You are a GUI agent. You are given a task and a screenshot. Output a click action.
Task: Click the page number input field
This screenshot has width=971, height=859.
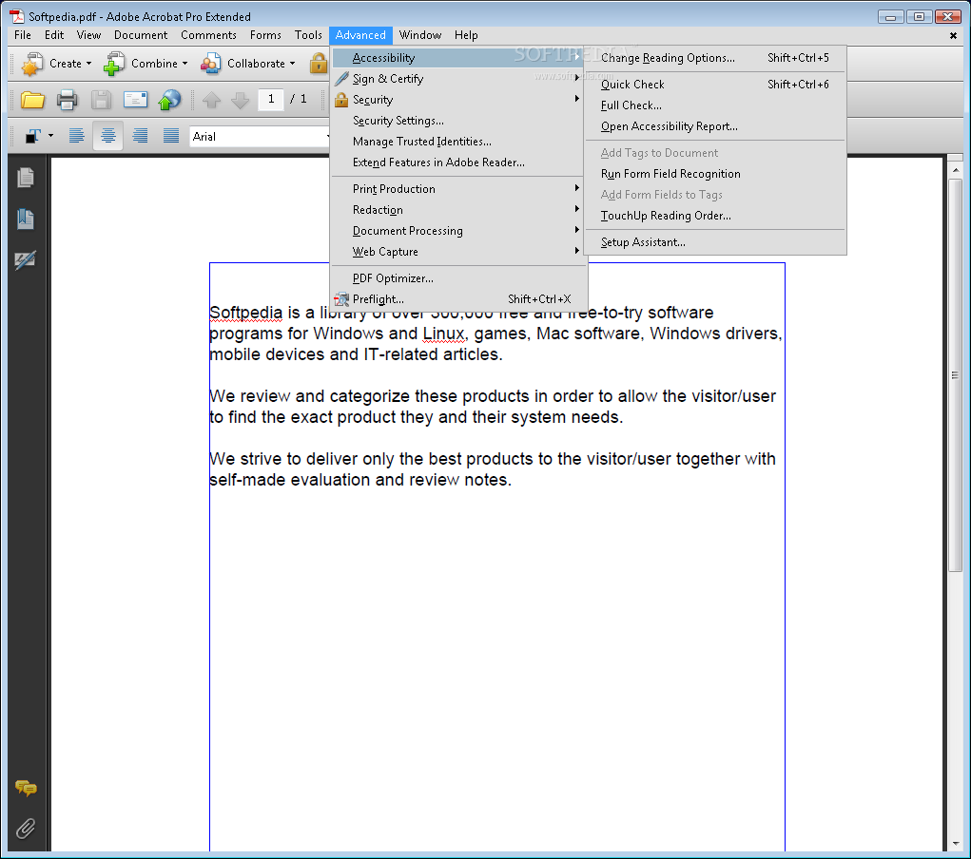click(x=271, y=99)
